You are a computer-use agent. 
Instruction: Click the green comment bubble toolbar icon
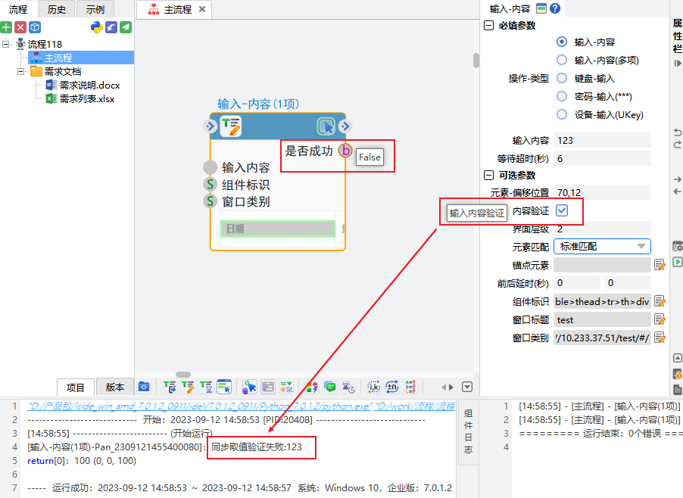pos(330,387)
